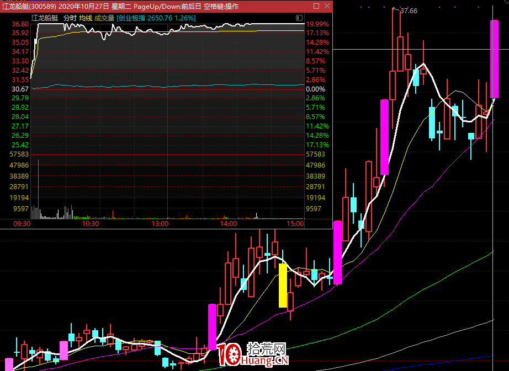Click the Huang.CN watermark text
This screenshot has width=509, height=371.
click(x=265, y=361)
